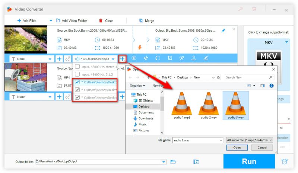Select 3D Objects in navigation tree
Image resolution: width=298 pixels, height=173 pixels.
(143, 100)
